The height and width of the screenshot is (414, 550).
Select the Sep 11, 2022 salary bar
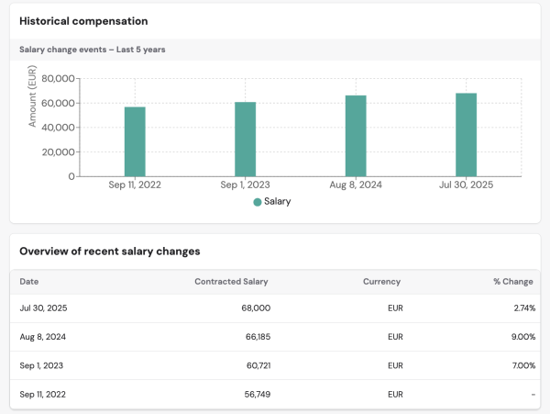135,141
